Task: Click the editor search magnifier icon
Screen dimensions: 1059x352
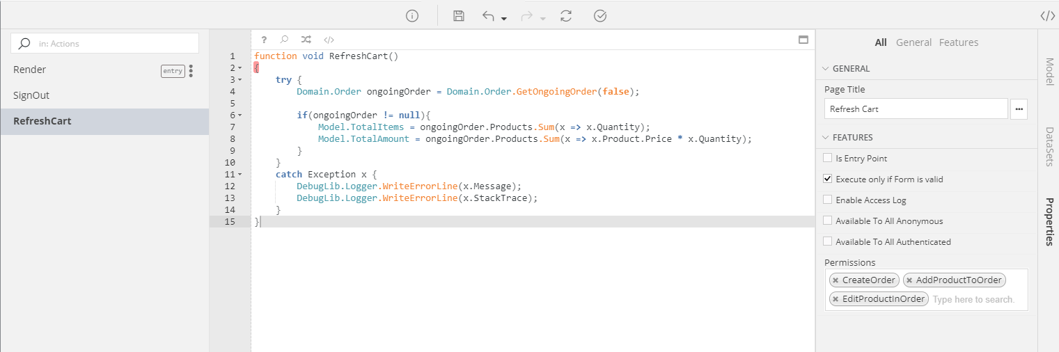Action: coord(284,40)
